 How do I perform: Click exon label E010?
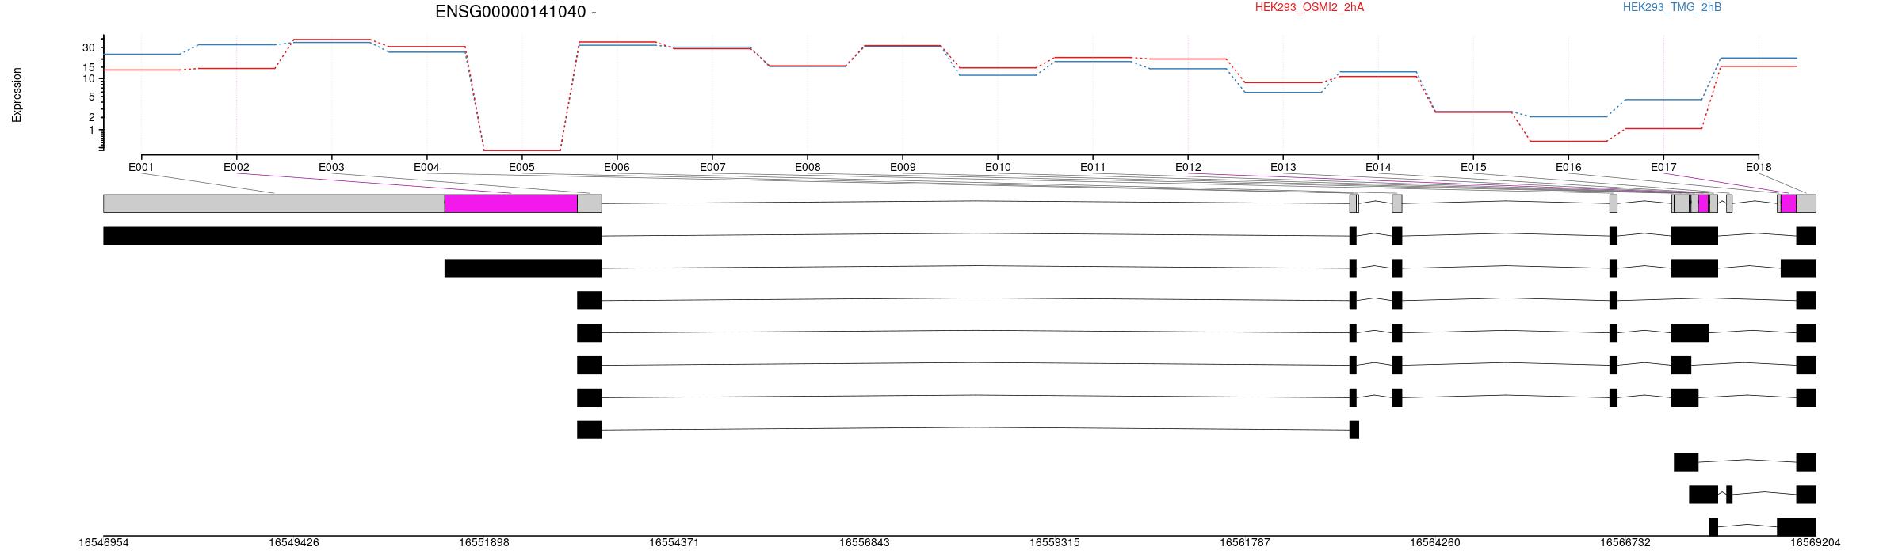(x=998, y=167)
